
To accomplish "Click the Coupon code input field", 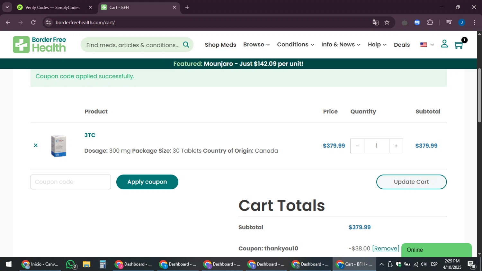I will tap(71, 182).
